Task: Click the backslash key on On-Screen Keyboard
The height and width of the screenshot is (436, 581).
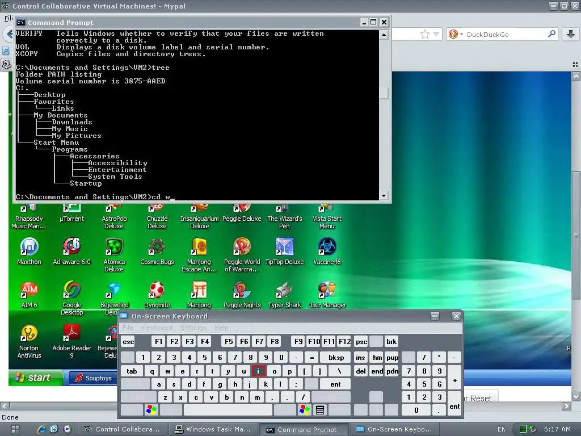Action: tap(339, 371)
